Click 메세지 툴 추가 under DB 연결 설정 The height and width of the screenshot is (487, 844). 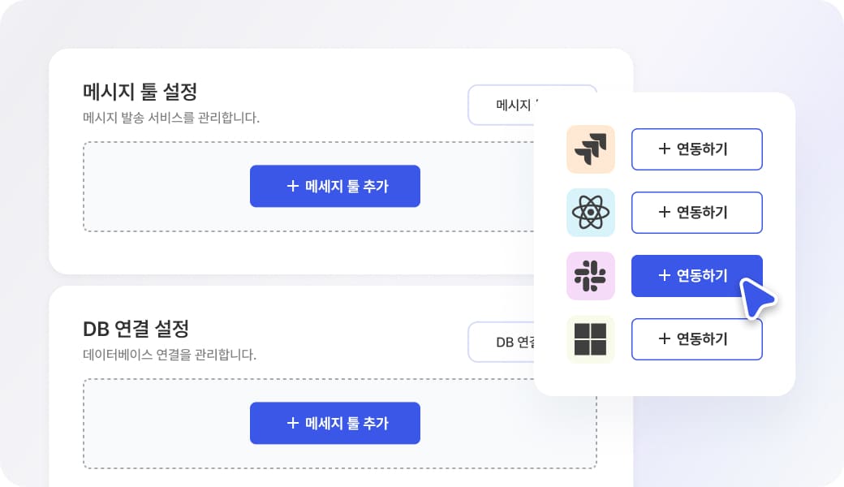335,423
